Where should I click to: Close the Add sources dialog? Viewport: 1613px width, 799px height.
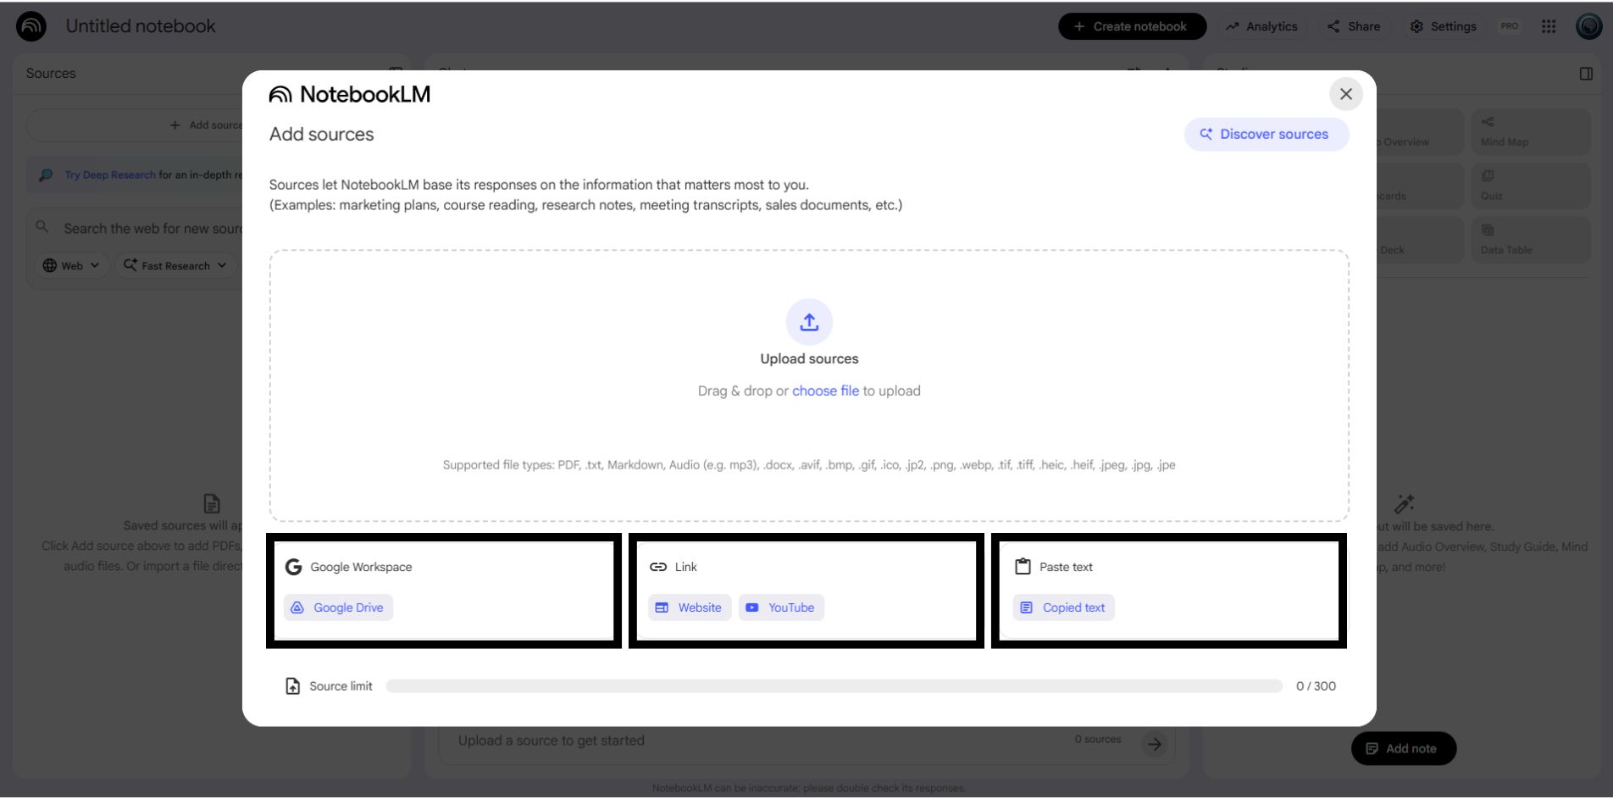click(1345, 94)
